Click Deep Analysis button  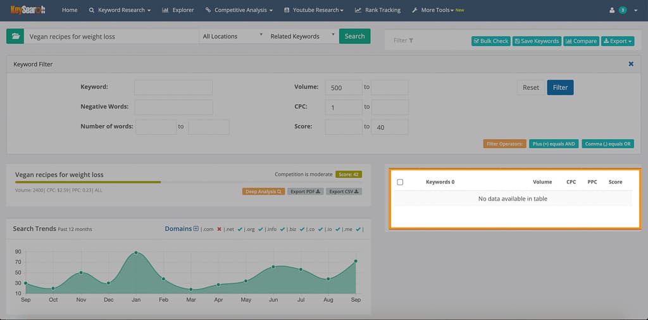(263, 191)
